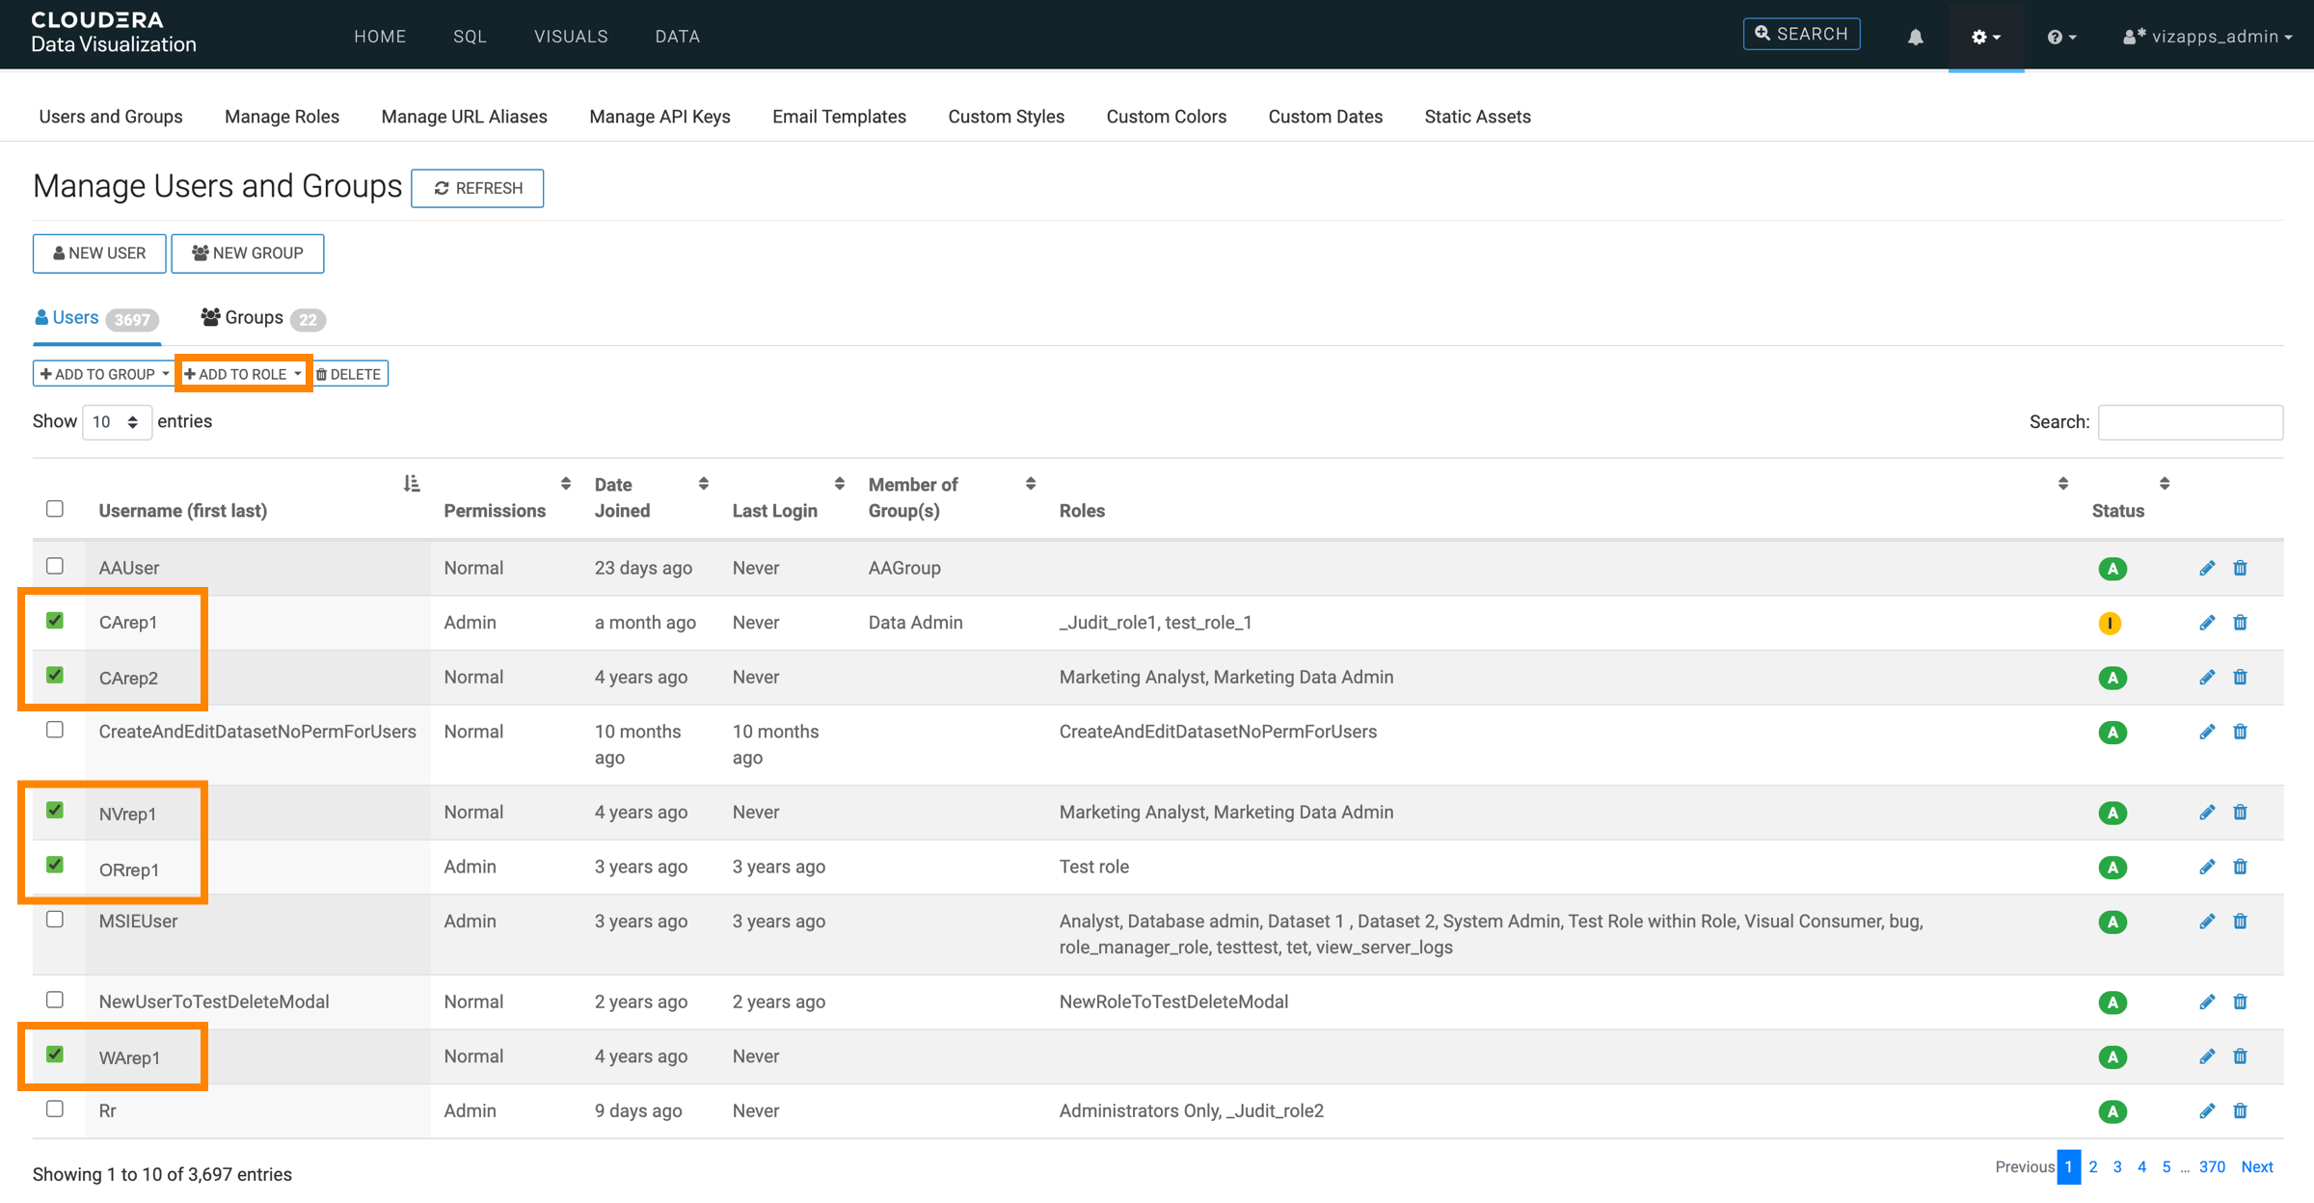The image size is (2314, 1203).
Task: Delete the Rr user via trash icon
Action: pos(2240,1110)
